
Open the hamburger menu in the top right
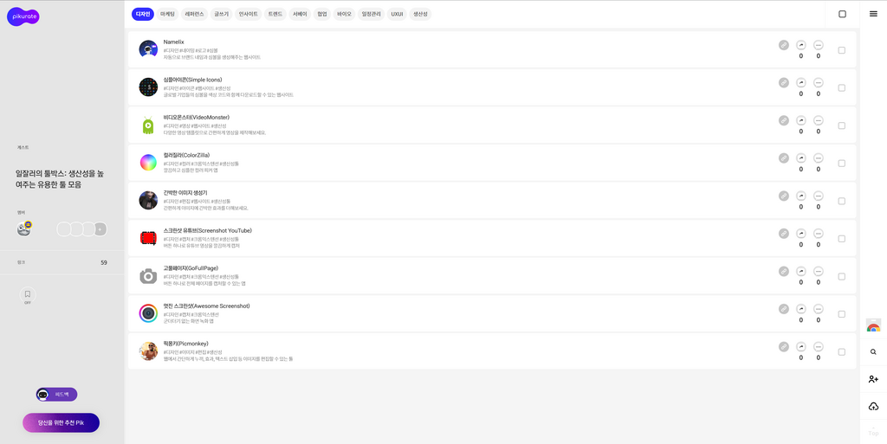click(873, 14)
